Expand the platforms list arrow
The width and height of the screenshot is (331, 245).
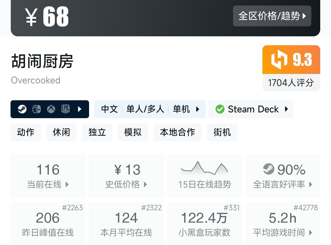pyautogui.click(x=80, y=109)
